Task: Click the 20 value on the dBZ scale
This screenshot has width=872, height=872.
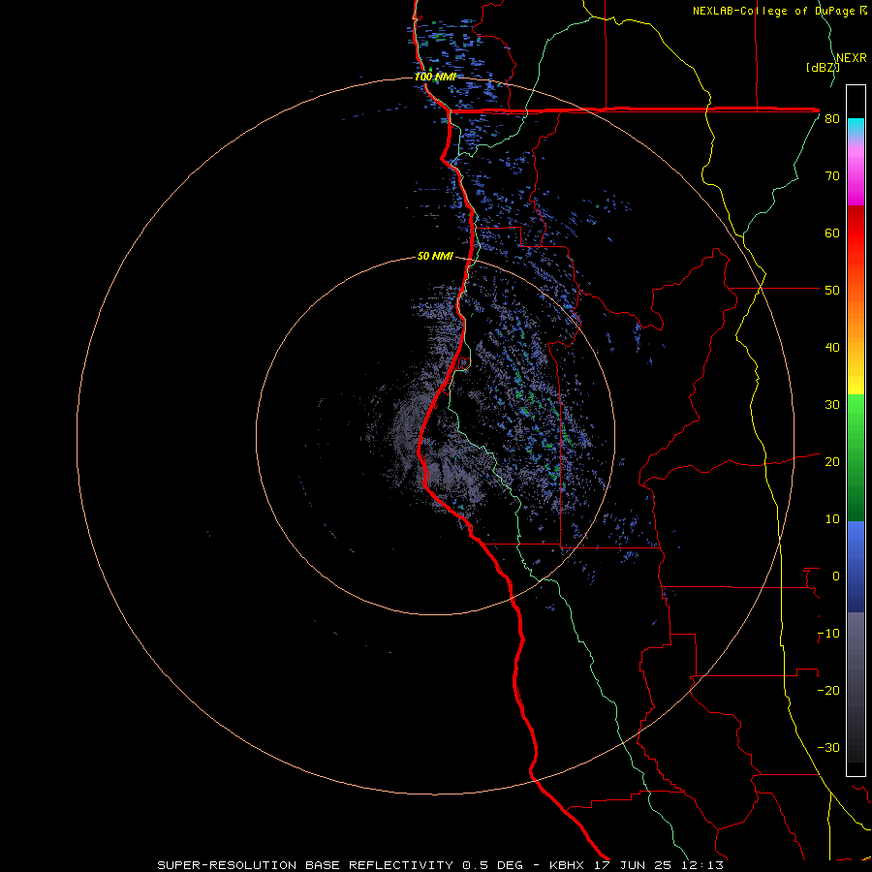Action: pyautogui.click(x=832, y=462)
